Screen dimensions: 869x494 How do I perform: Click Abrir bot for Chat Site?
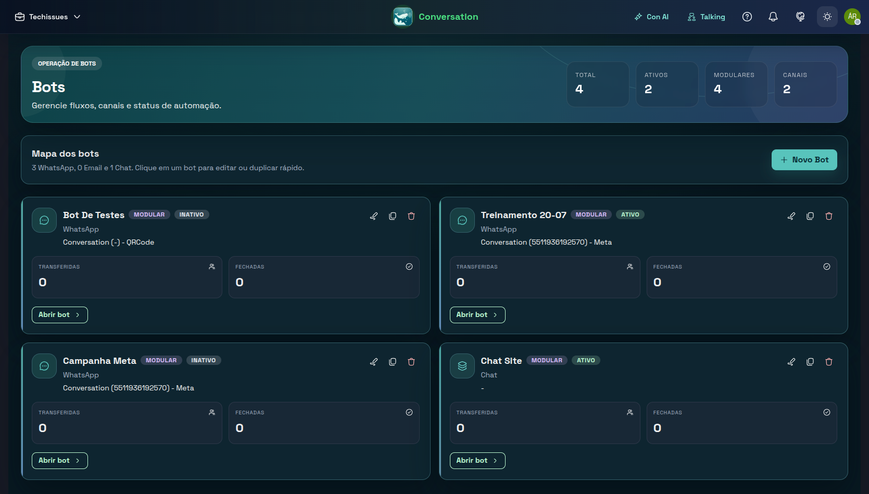(477, 461)
